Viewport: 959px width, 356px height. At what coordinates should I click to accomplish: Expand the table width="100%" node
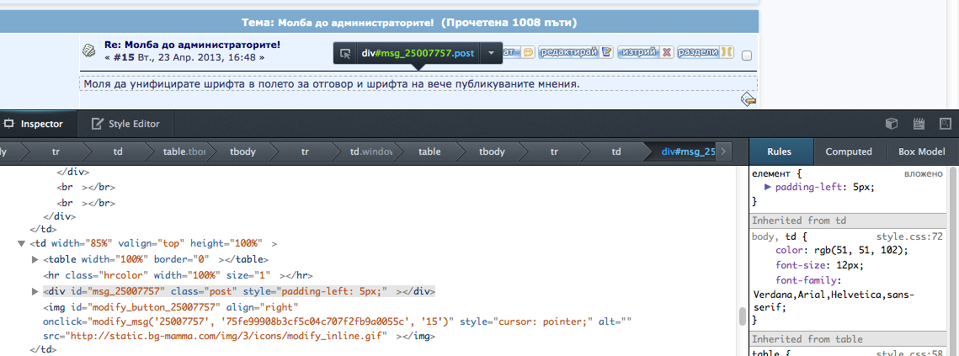point(35,259)
